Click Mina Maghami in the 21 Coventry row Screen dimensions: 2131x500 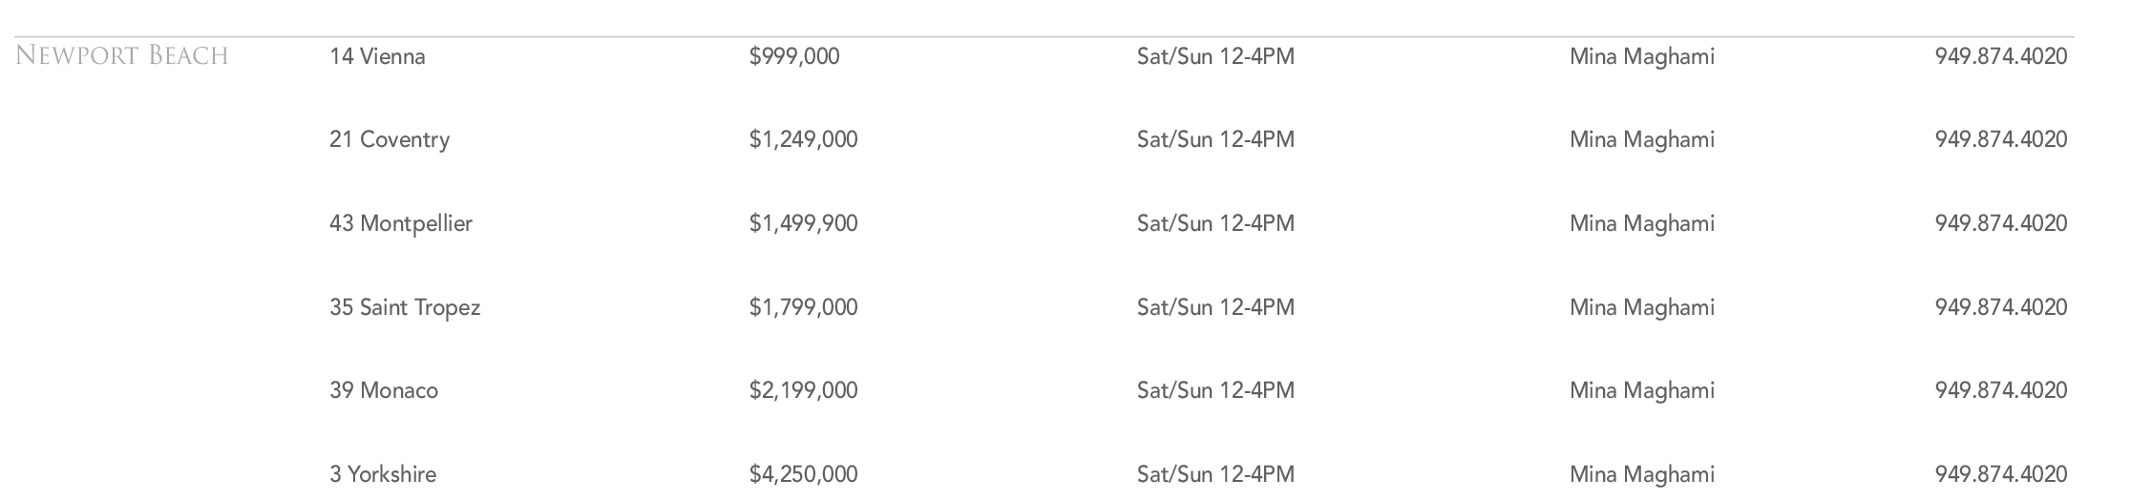1642,139
